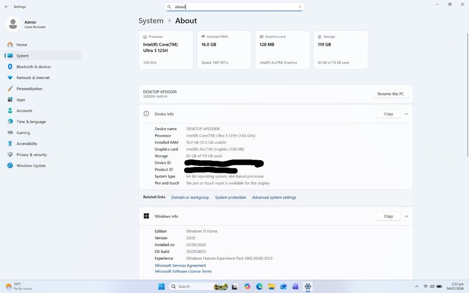469x293 pixels.
Task: Click the Storage info card
Action: [x=341, y=50]
